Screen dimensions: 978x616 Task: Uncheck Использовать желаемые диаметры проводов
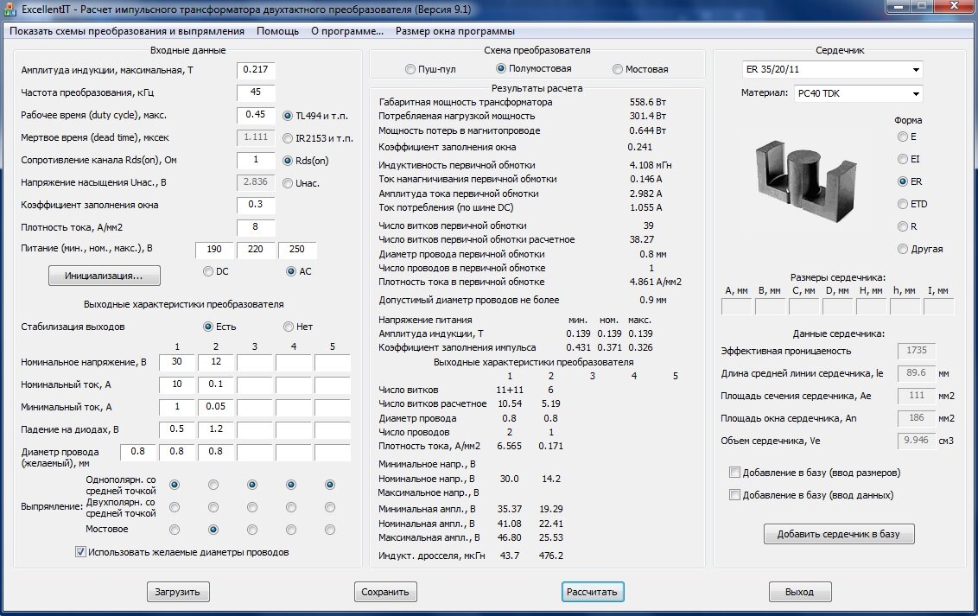182,552
